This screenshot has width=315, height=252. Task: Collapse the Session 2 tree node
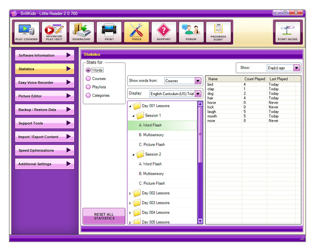point(133,155)
